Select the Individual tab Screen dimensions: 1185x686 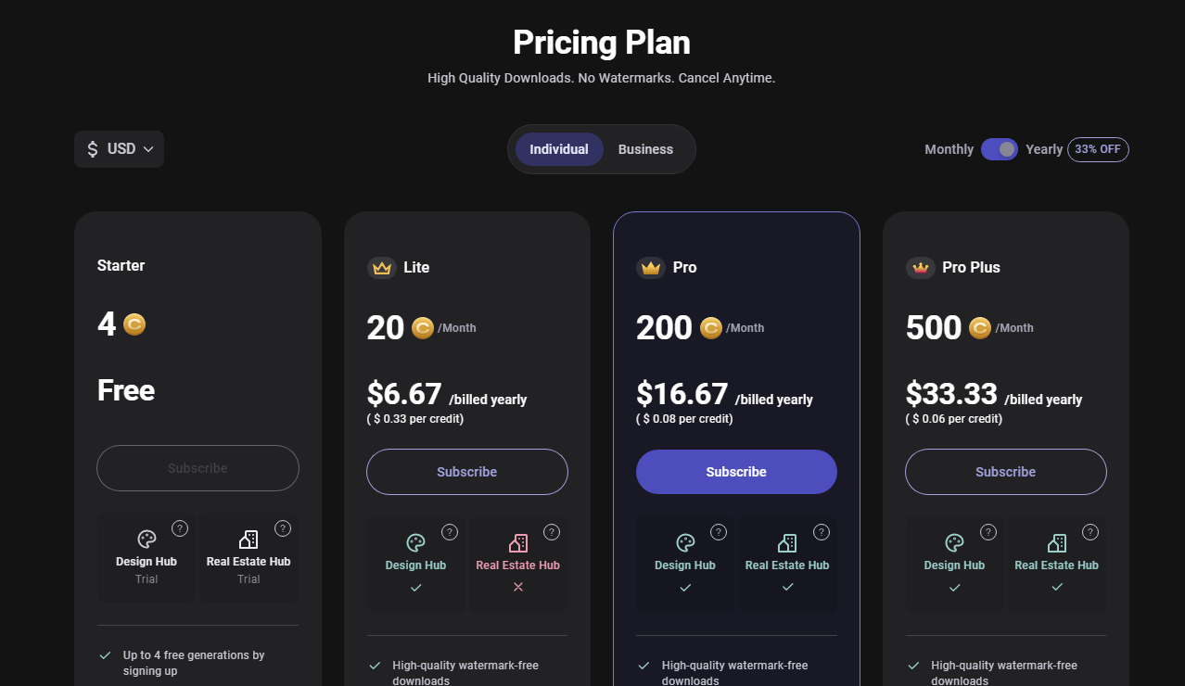click(559, 149)
